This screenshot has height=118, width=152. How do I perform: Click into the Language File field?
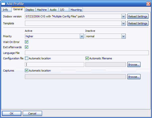click(x=87, y=53)
